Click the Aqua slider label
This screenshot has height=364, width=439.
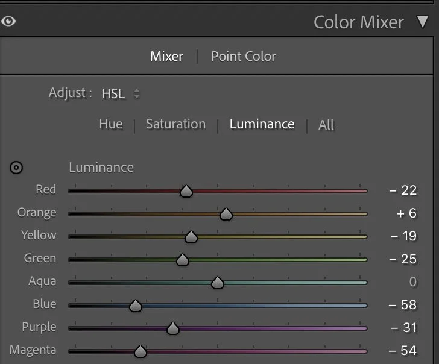click(42, 282)
